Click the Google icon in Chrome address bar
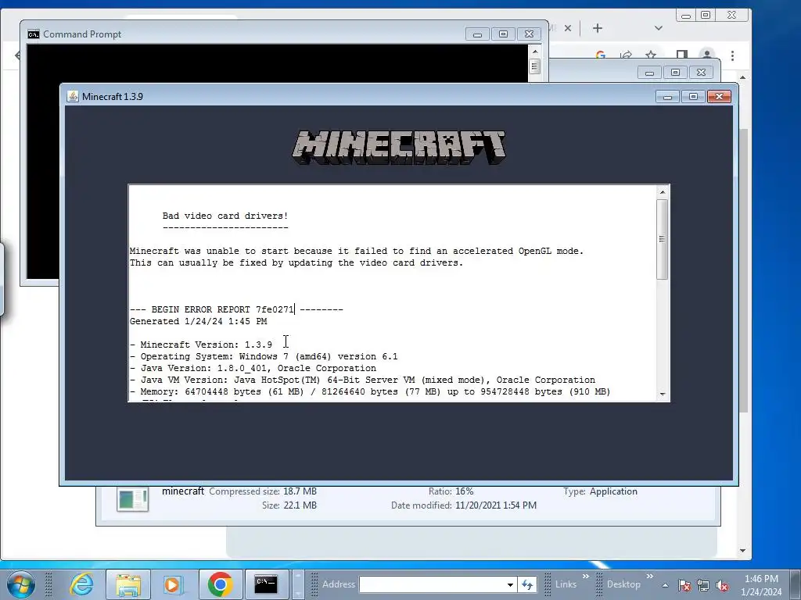Image resolution: width=801 pixels, height=600 pixels. coord(600,55)
